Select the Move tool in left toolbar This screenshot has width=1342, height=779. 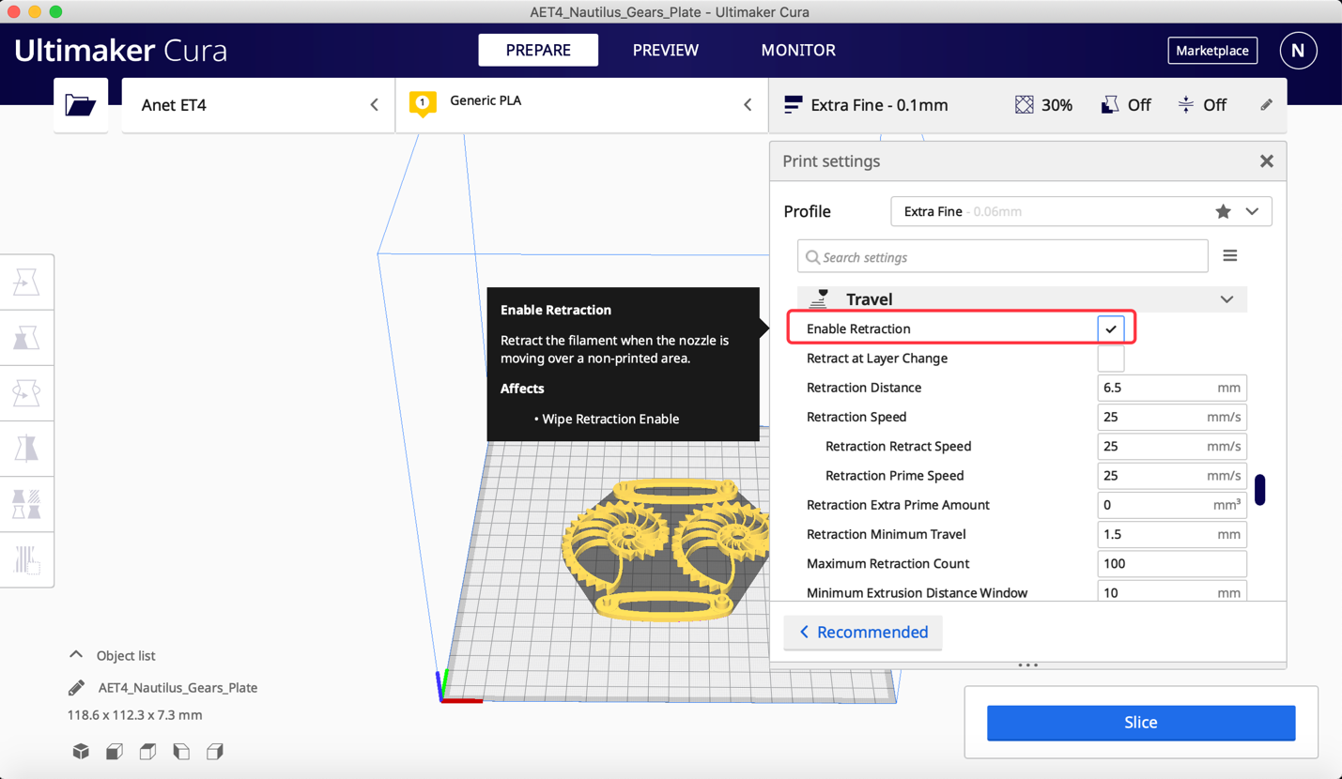coord(26,282)
